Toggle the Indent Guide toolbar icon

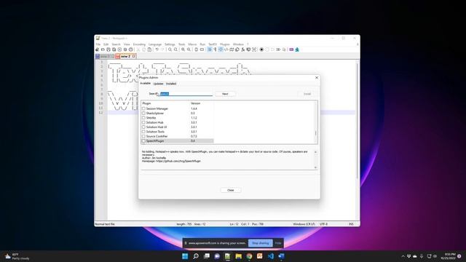(x=221, y=49)
